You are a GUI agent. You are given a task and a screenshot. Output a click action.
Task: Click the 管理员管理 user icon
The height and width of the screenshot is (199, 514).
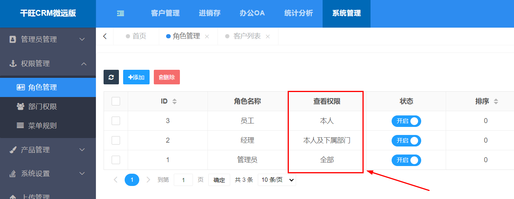point(13,39)
